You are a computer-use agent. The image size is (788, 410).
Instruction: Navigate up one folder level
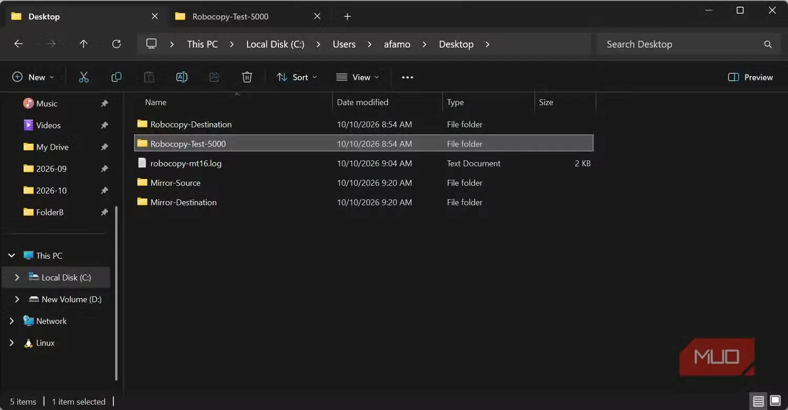click(84, 44)
